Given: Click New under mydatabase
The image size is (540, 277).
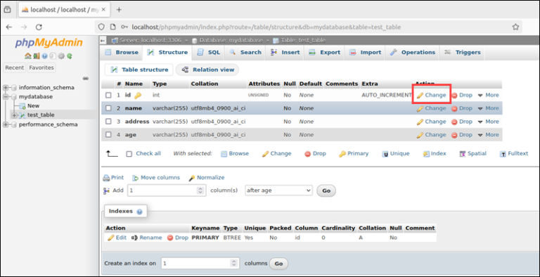Looking at the screenshot, I should coord(34,105).
